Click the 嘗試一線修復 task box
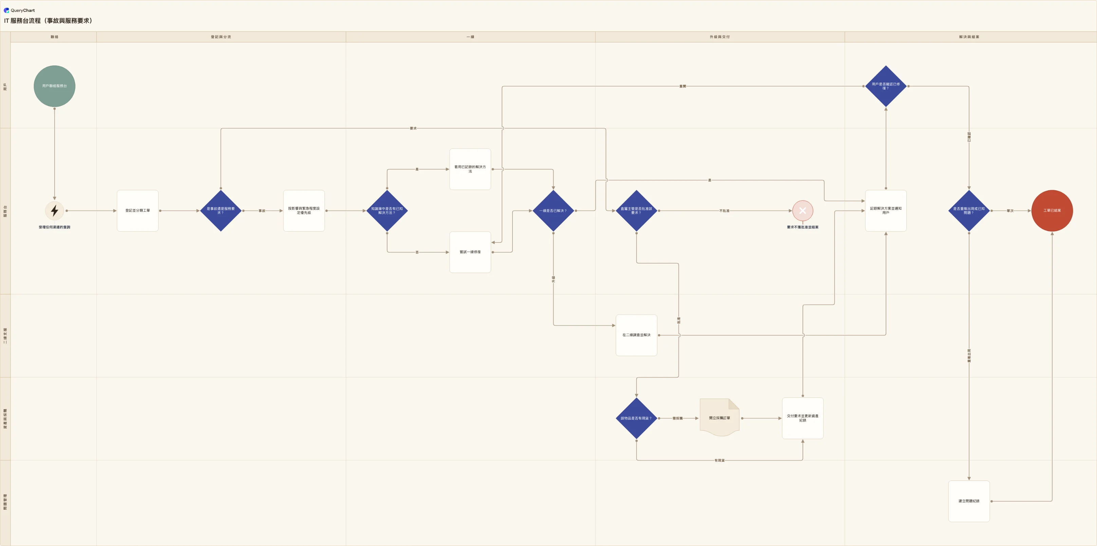 point(470,252)
